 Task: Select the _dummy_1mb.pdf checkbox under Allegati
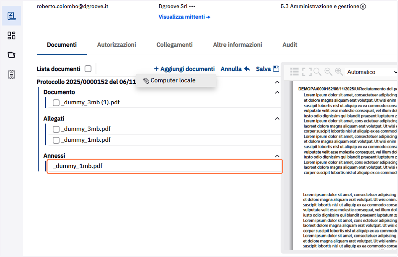[56, 140]
